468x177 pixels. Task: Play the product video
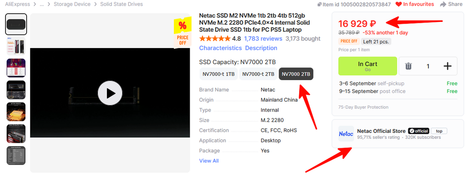pos(110,93)
